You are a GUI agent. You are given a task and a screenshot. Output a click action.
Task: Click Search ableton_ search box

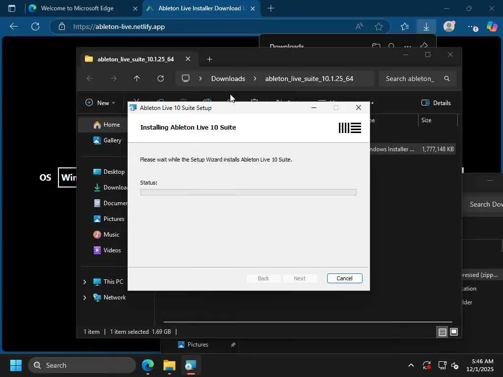[418, 79]
